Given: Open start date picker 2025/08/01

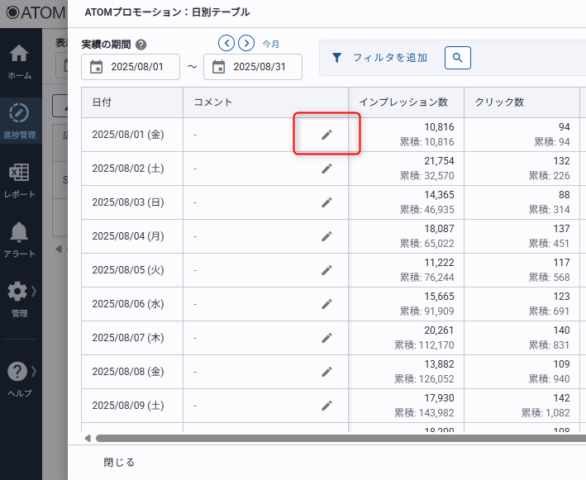Looking at the screenshot, I should coord(131,67).
